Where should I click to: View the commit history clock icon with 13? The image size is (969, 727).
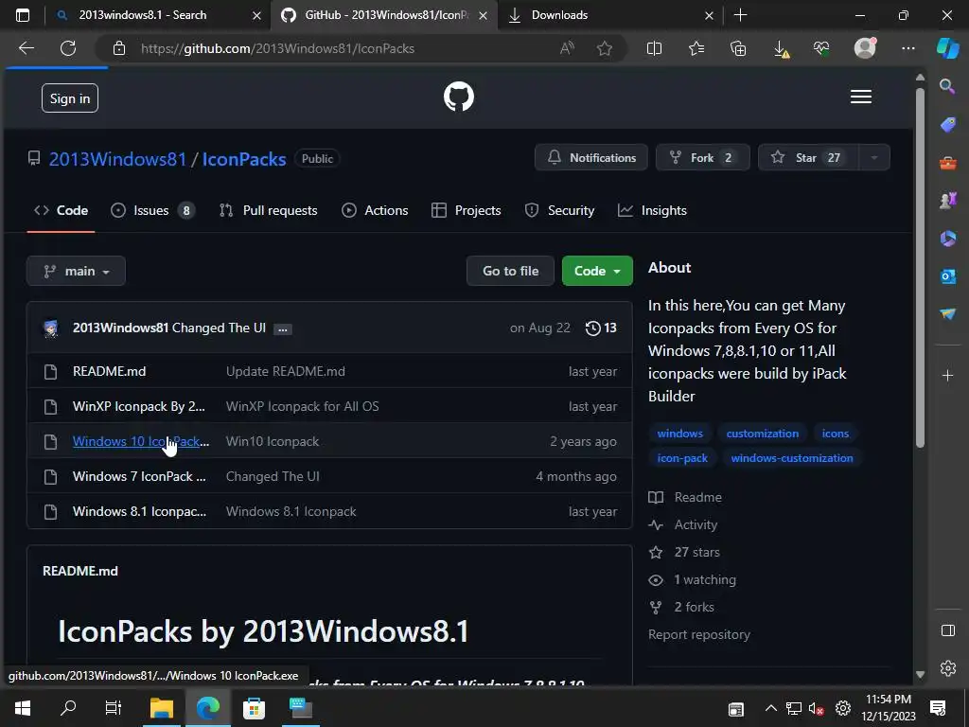pos(601,328)
